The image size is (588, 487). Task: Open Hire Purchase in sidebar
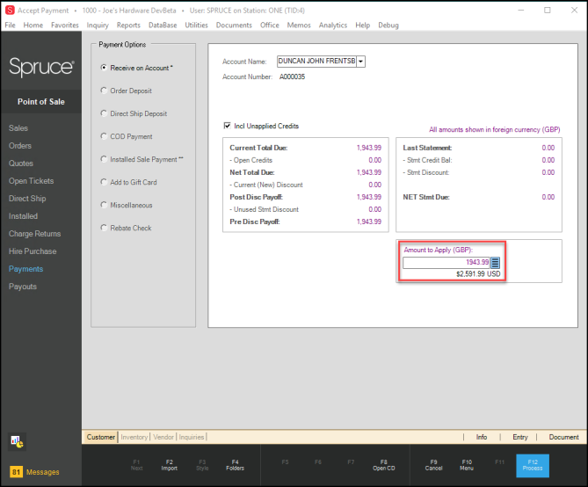click(x=33, y=251)
